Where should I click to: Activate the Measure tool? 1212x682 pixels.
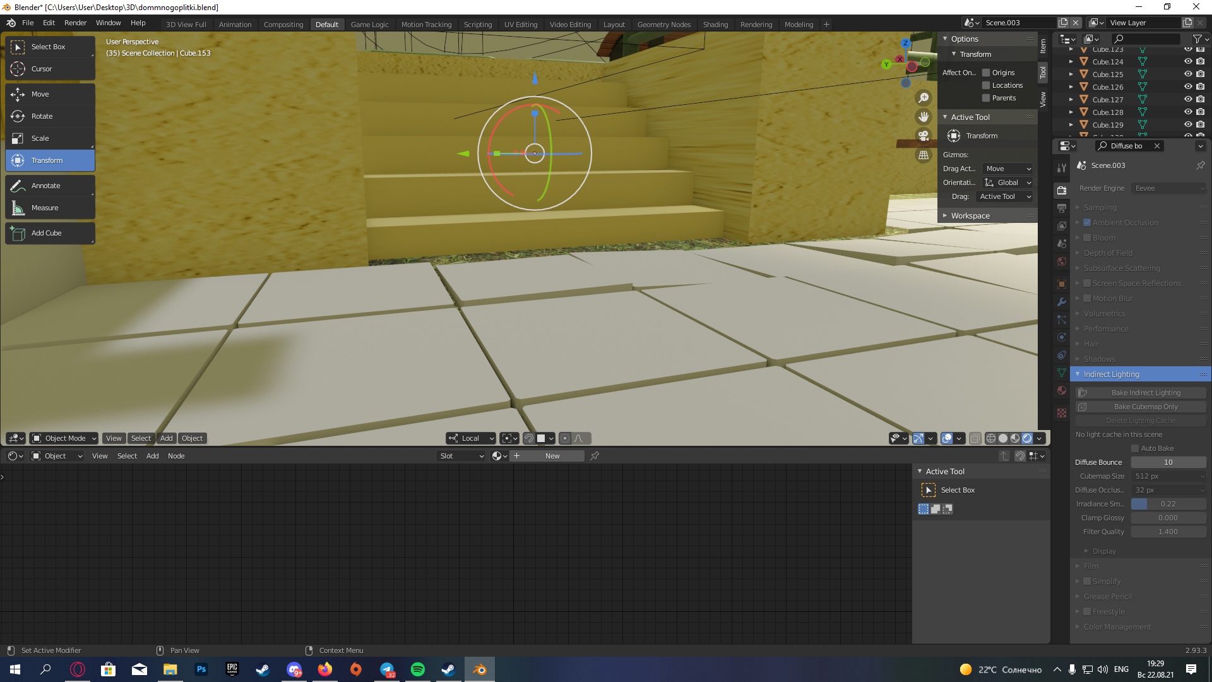tap(44, 208)
